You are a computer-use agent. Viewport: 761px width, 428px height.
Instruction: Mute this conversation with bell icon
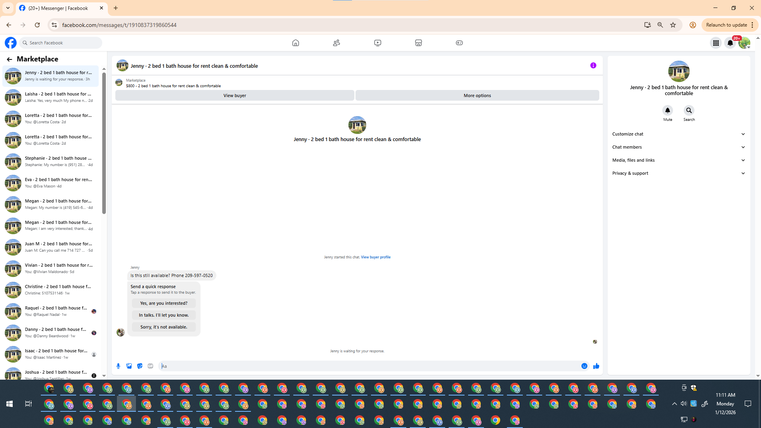point(667,111)
